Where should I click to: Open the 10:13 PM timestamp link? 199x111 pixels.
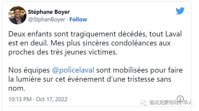tap(20, 99)
